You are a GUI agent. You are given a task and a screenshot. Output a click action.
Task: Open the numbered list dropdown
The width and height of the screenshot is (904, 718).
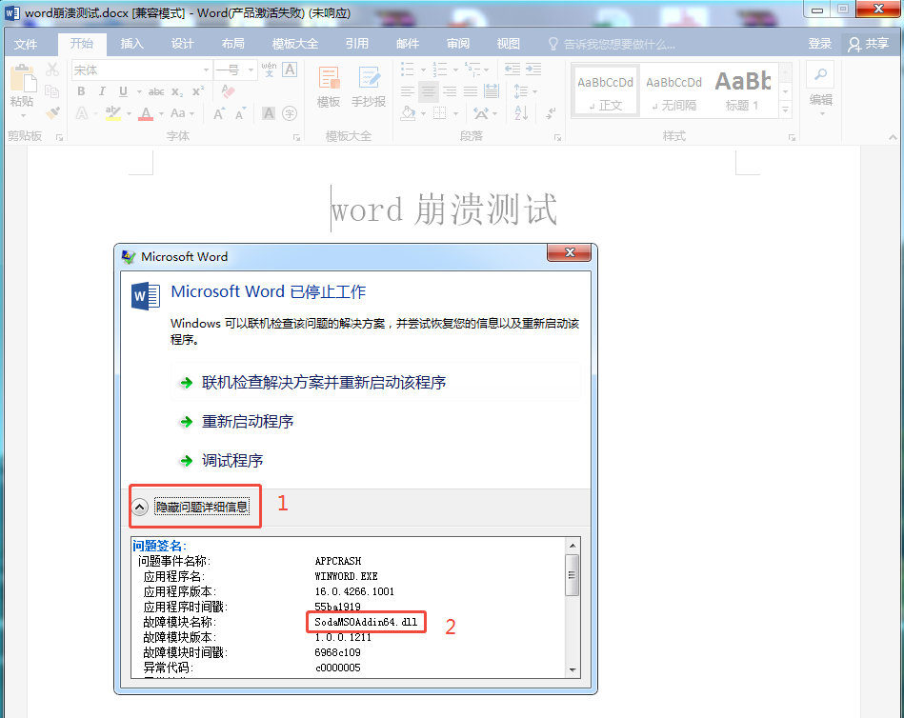455,70
